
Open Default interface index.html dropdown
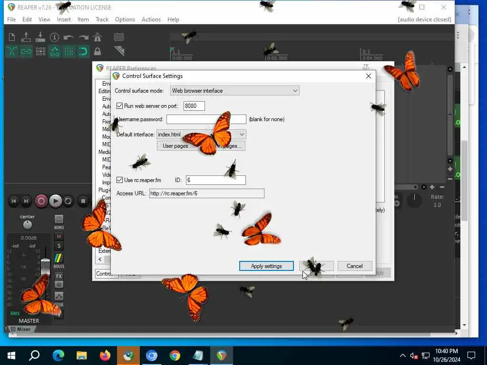coord(201,134)
